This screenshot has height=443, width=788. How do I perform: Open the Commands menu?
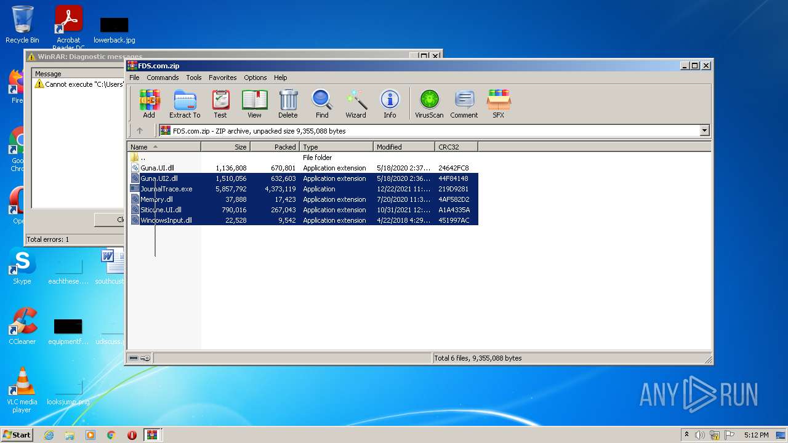click(x=163, y=78)
